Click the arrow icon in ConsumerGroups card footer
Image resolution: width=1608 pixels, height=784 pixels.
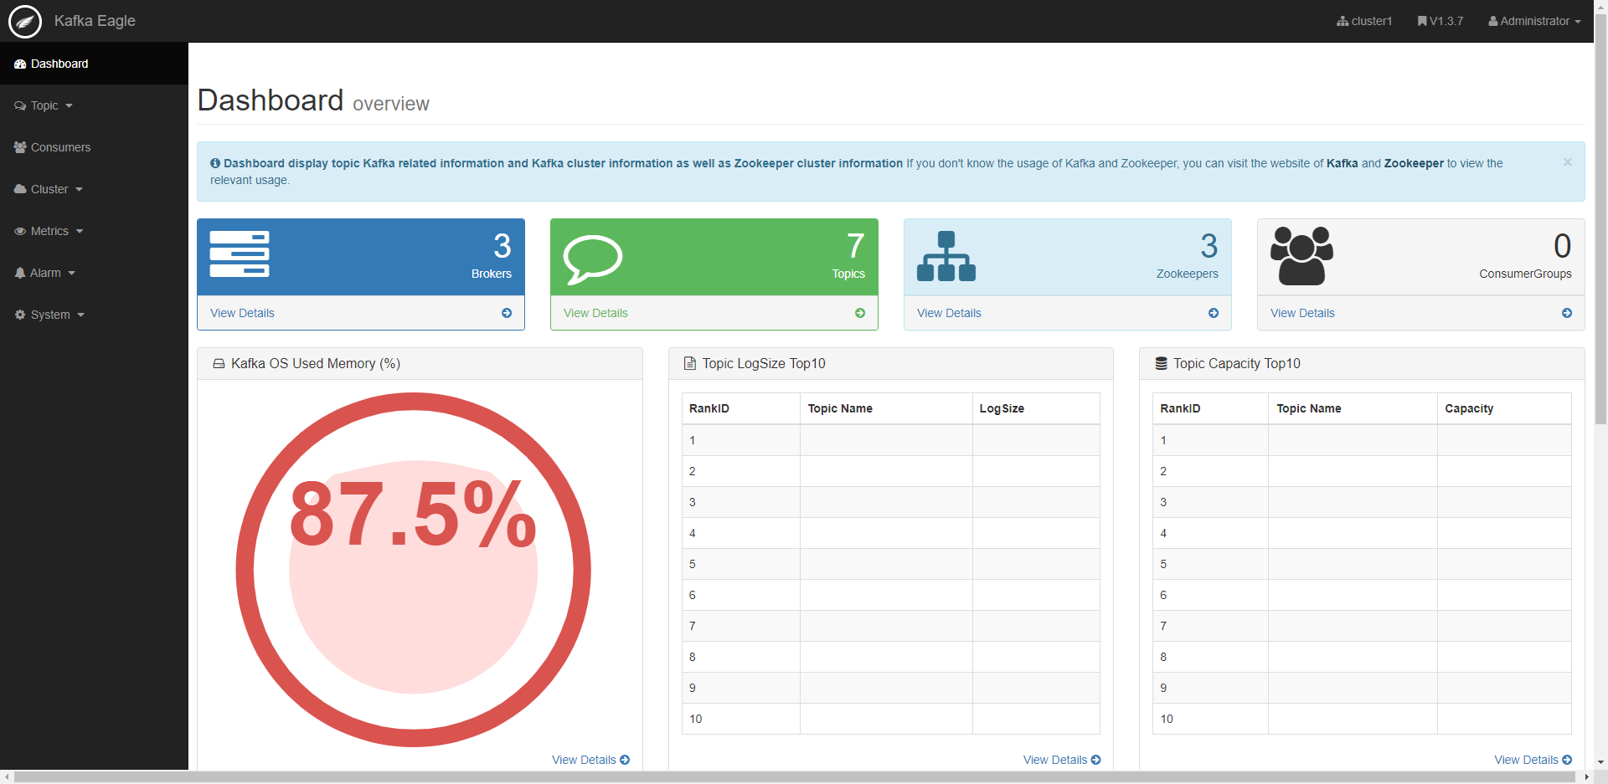click(1567, 313)
